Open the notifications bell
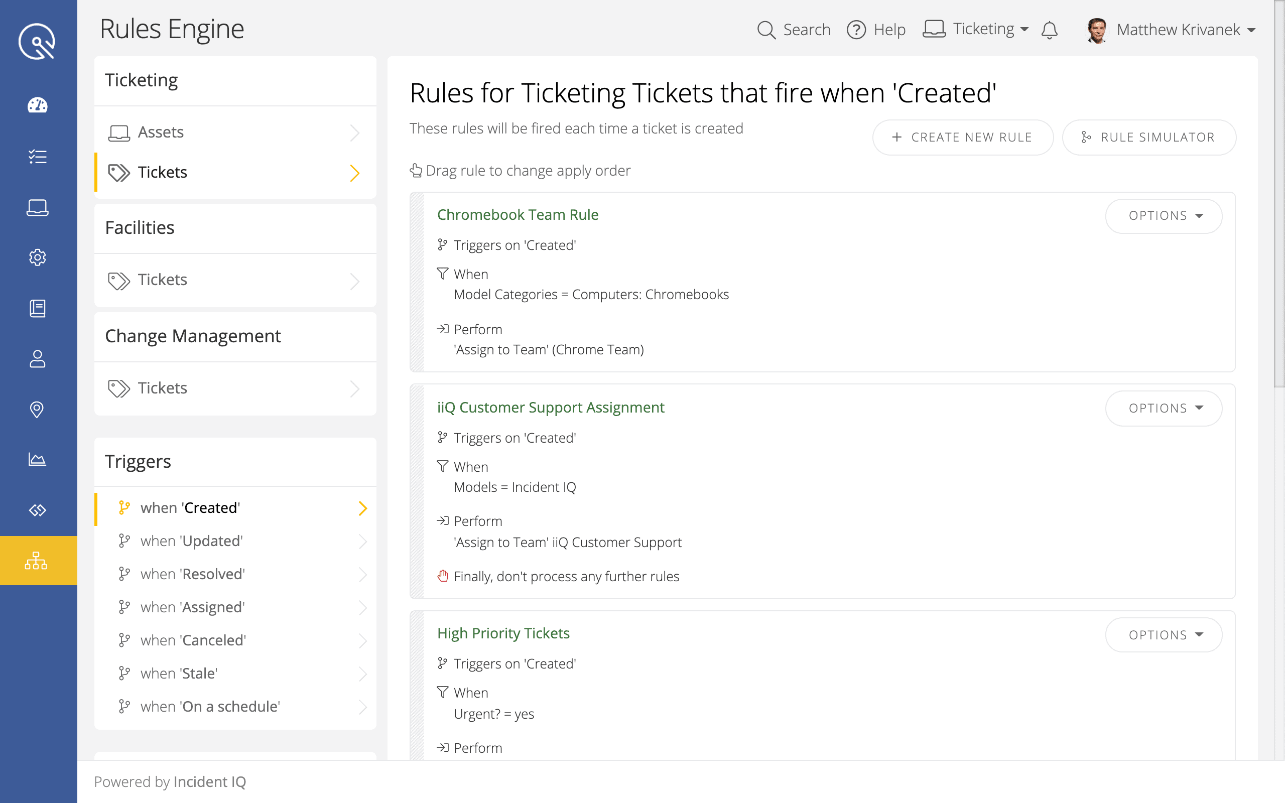Screen dimensions: 1285x803 (x=1049, y=30)
